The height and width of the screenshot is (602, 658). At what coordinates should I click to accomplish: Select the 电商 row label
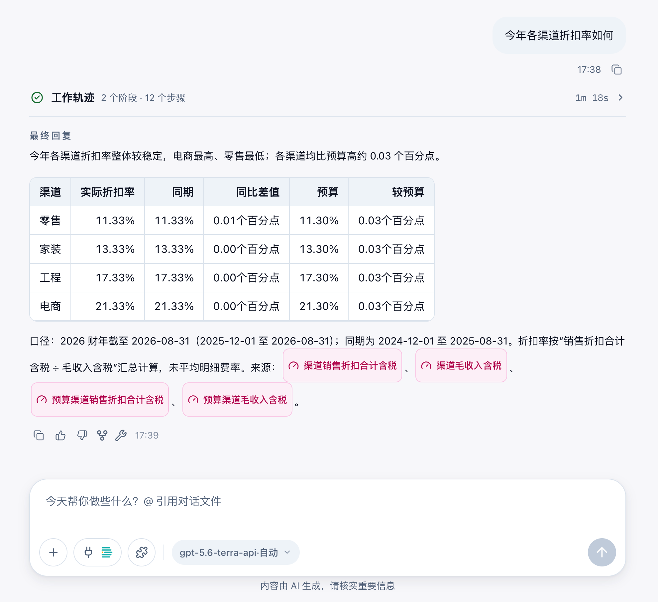tap(50, 306)
